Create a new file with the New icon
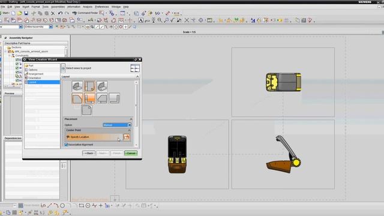Screen dimensions: 384x216 click(13, 13)
